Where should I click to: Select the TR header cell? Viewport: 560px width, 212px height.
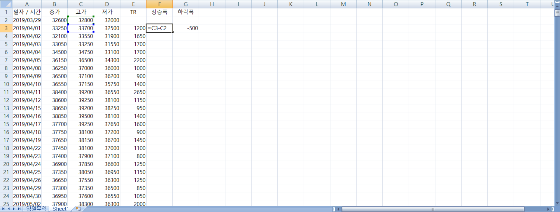coord(133,12)
